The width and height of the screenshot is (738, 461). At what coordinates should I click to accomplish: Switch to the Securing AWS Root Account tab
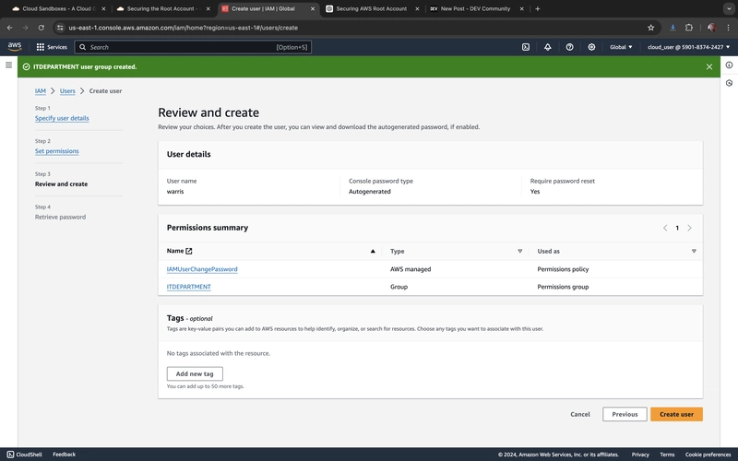tap(372, 8)
